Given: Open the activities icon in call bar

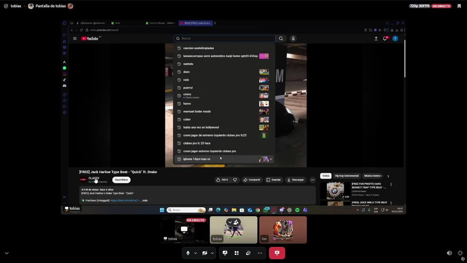Looking at the screenshot, I should pos(236,253).
